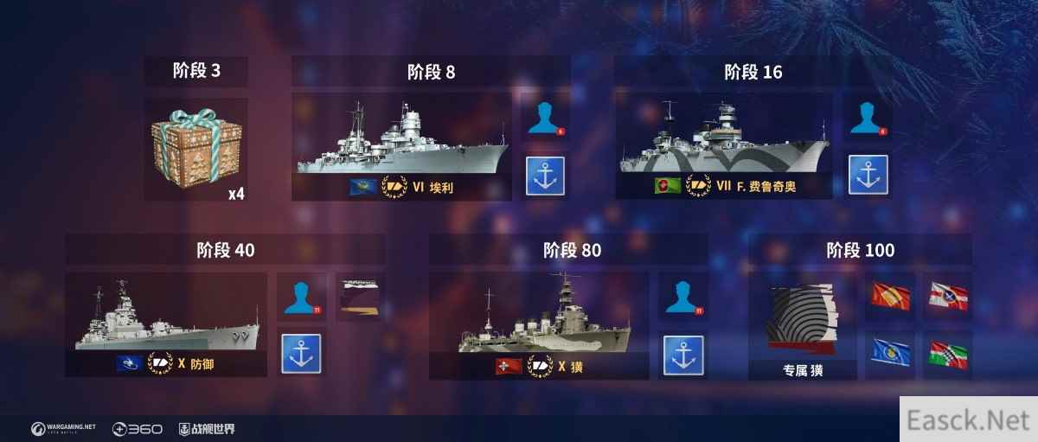Open the VII F. 费鲁奇奥 ship image

tap(724, 147)
